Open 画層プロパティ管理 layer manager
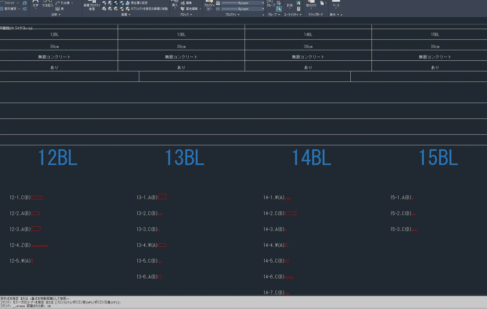The height and width of the screenshot is (309, 487). coord(92,6)
